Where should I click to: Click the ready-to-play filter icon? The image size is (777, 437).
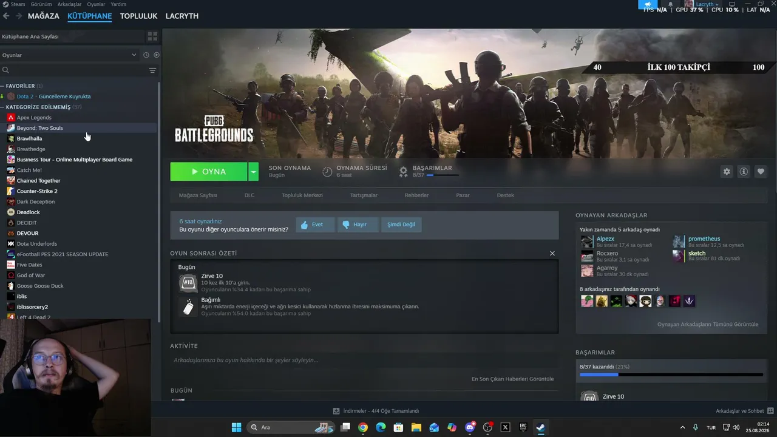(x=156, y=55)
